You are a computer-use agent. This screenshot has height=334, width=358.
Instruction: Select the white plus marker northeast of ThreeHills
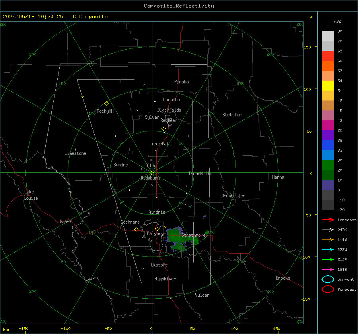point(225,160)
